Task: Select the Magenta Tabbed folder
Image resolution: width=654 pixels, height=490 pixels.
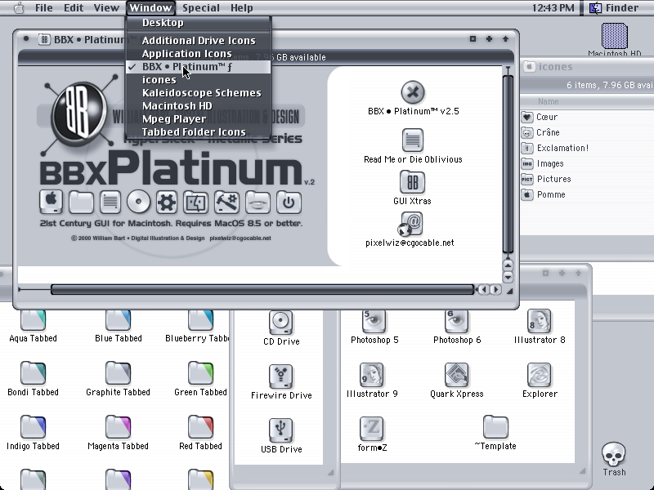Action: pos(118,427)
